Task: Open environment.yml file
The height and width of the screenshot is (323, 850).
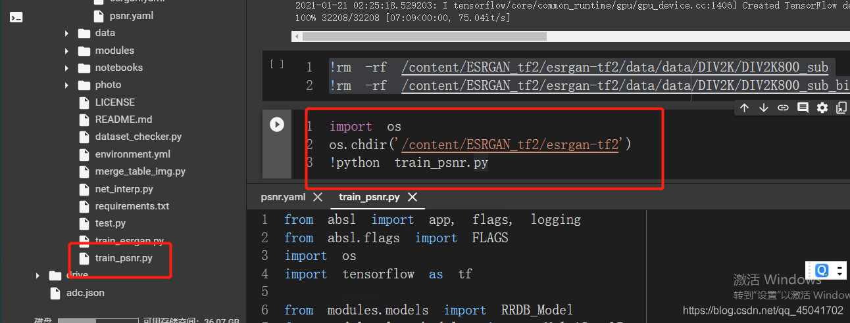Action: click(x=133, y=154)
